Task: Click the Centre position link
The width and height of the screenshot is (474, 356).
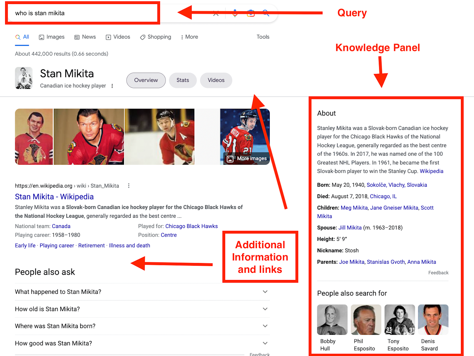Action: (169, 235)
